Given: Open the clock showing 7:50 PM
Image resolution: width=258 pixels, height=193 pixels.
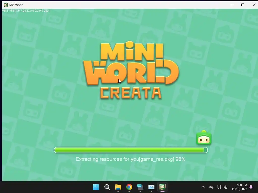Looking at the screenshot, I should [x=239, y=187].
